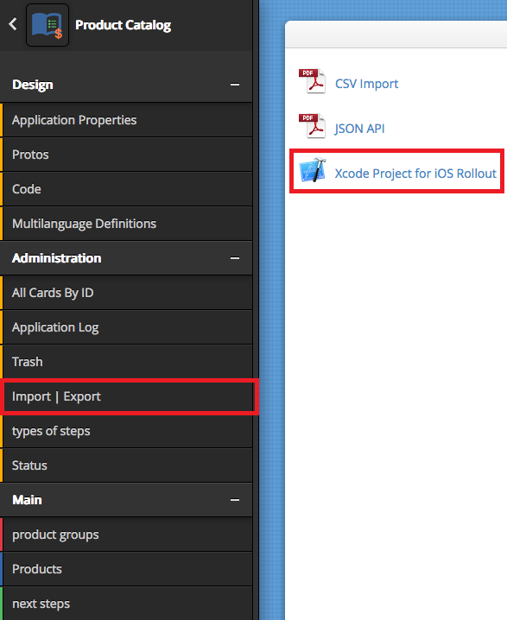The width and height of the screenshot is (507, 620).
Task: Open the Trash item
Action: pyautogui.click(x=126, y=362)
